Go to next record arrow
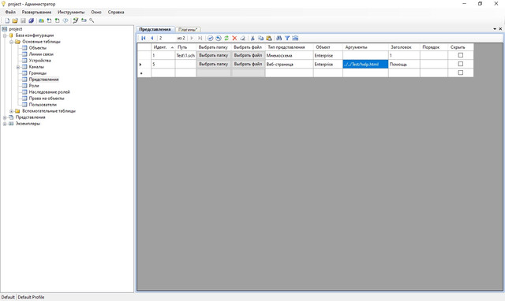This screenshot has height=301, width=505. point(192,38)
